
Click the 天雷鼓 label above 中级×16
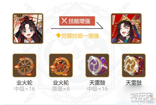click(97, 83)
